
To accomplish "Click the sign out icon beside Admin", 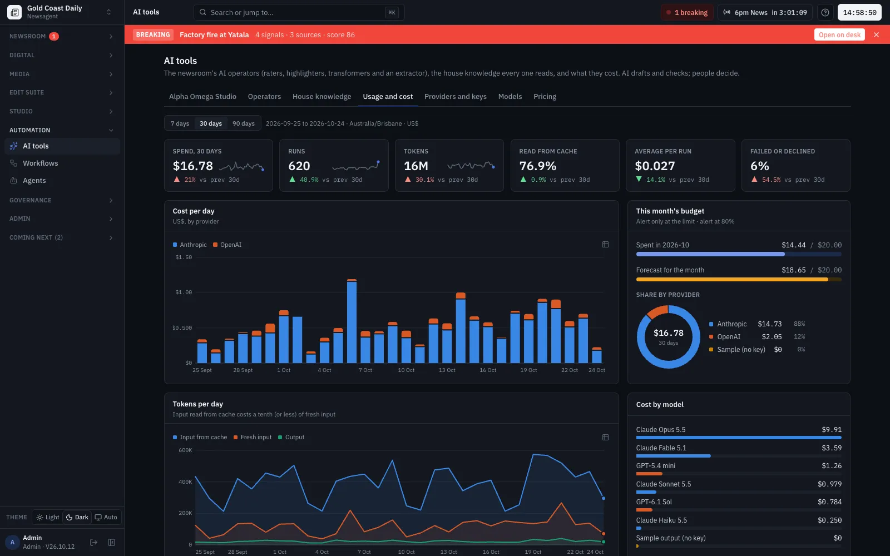I will click(94, 542).
